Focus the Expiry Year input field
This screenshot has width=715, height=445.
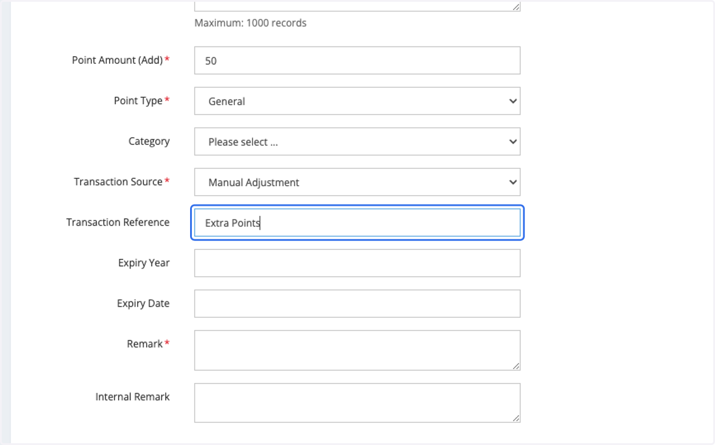tap(357, 263)
